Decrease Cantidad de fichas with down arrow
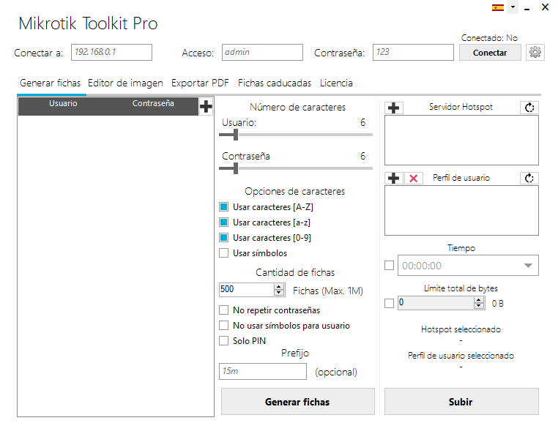Viewport: 558px width, 434px height. click(279, 293)
